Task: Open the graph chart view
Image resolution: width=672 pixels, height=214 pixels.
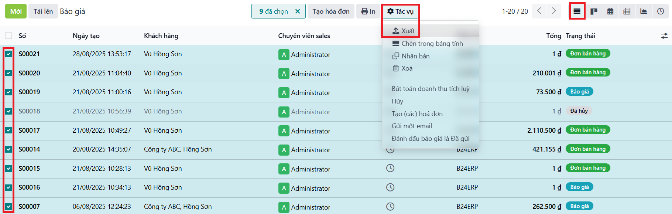Action: coord(644,11)
